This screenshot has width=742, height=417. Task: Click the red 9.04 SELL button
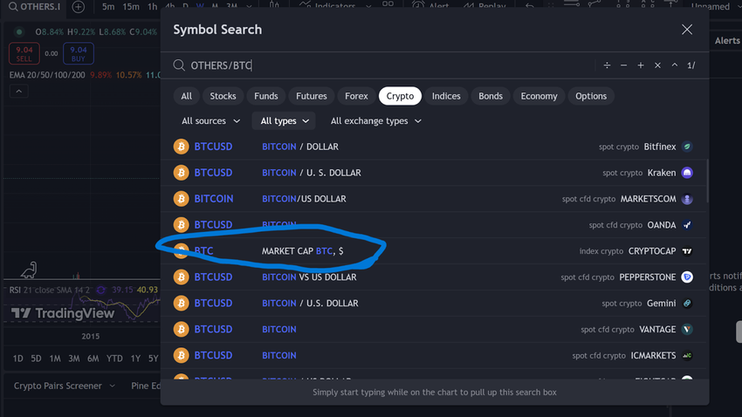(x=24, y=53)
